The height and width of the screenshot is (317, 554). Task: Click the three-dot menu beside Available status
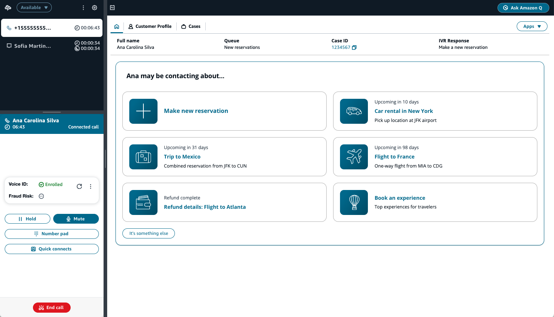click(x=83, y=7)
